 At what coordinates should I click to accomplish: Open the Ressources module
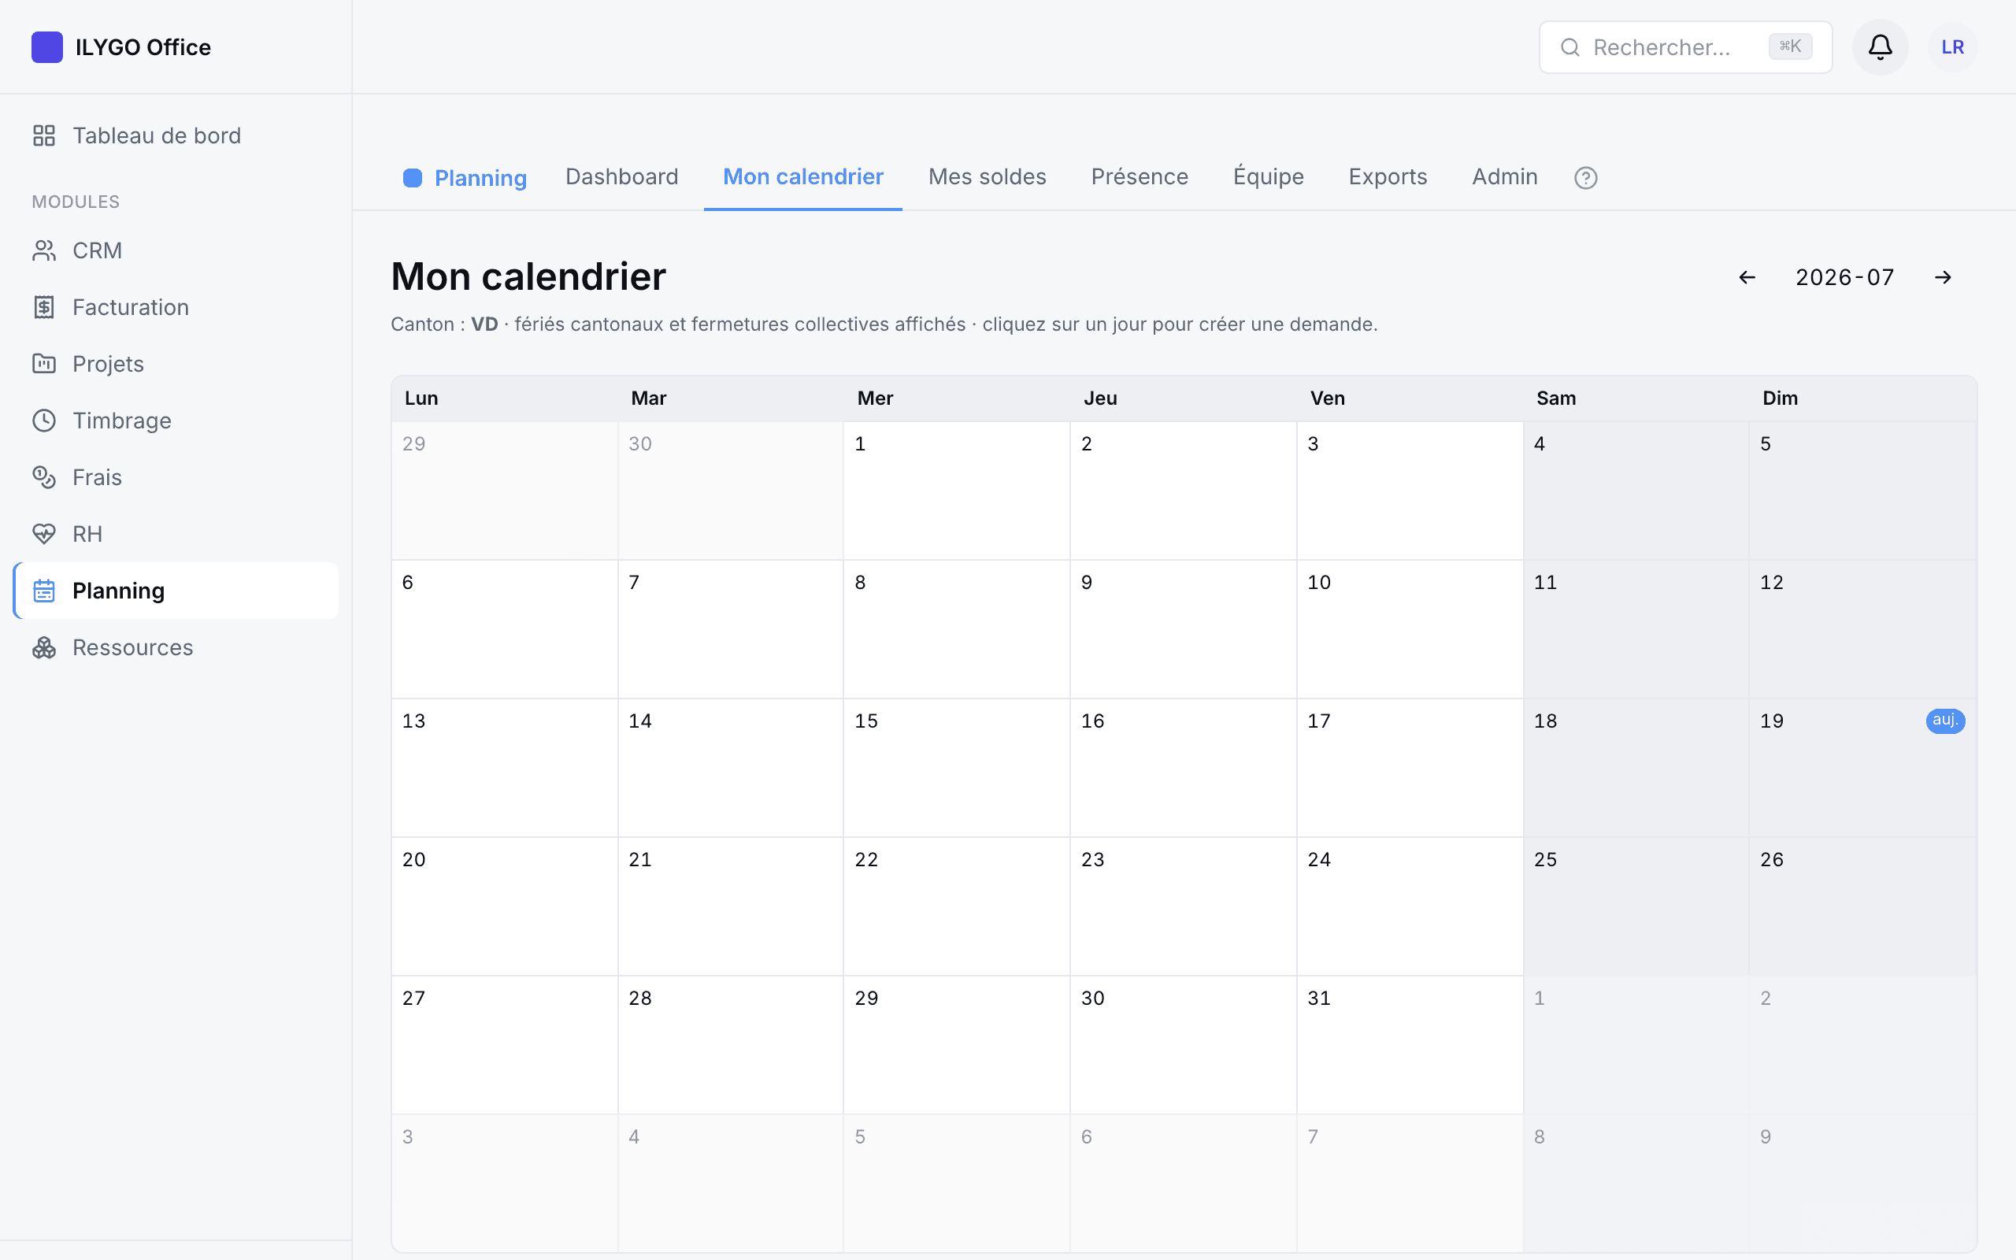[176, 647]
